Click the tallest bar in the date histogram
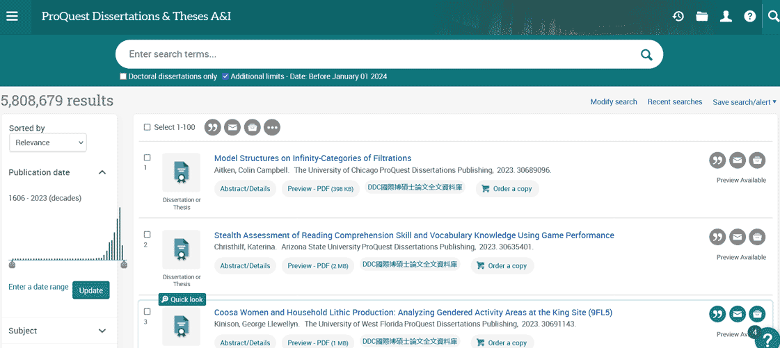The height and width of the screenshot is (348, 780). (120, 233)
